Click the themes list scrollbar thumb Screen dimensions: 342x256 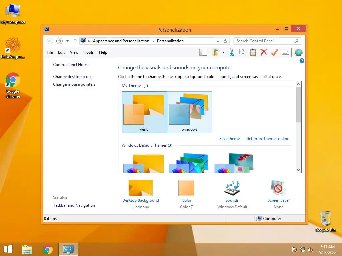(298, 105)
